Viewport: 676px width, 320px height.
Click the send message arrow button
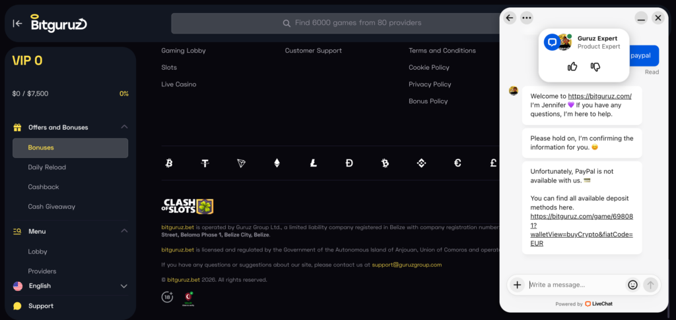coord(650,284)
